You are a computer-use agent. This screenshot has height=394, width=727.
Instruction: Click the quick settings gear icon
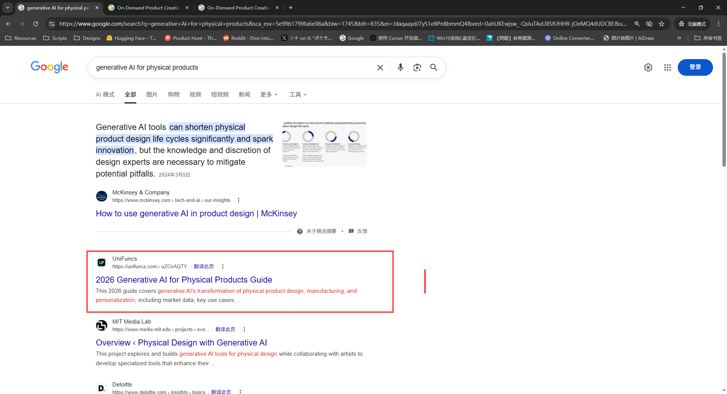(x=648, y=67)
